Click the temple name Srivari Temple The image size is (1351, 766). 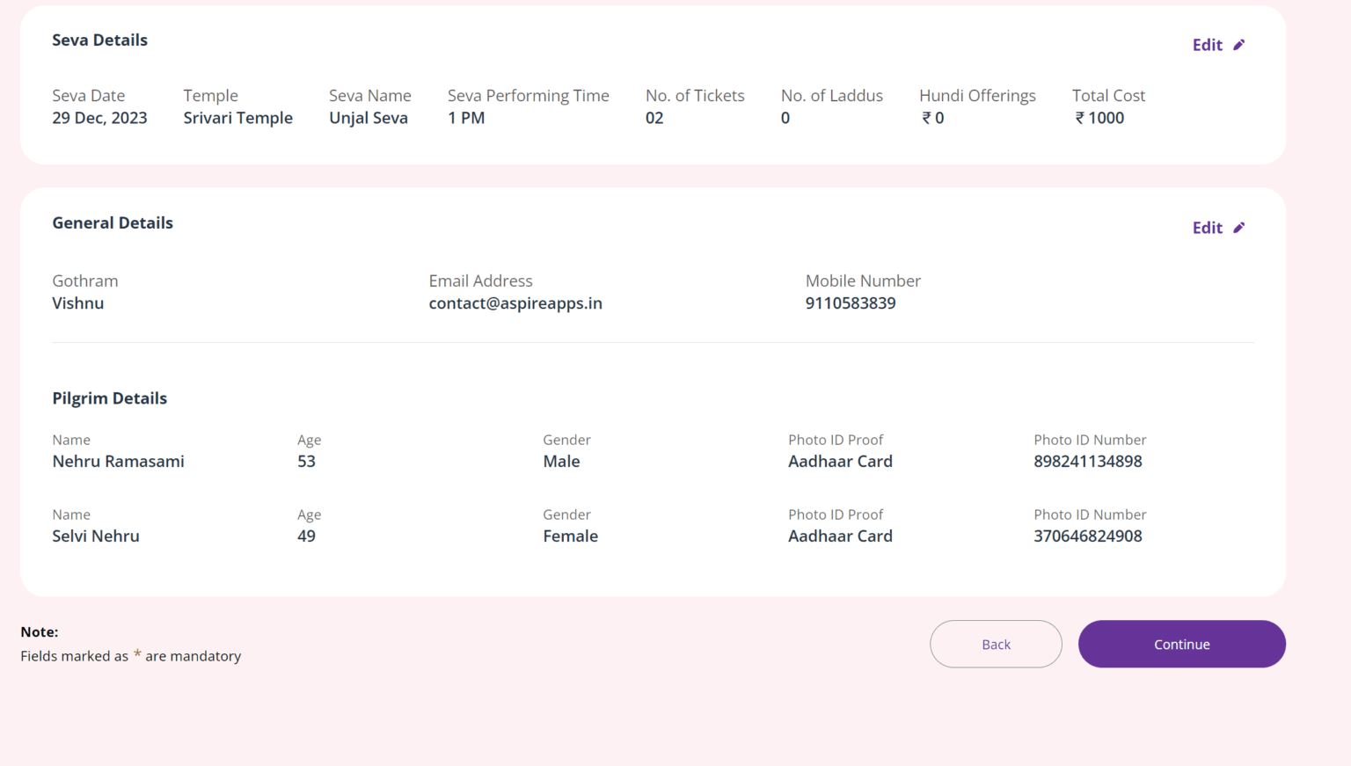[237, 117]
